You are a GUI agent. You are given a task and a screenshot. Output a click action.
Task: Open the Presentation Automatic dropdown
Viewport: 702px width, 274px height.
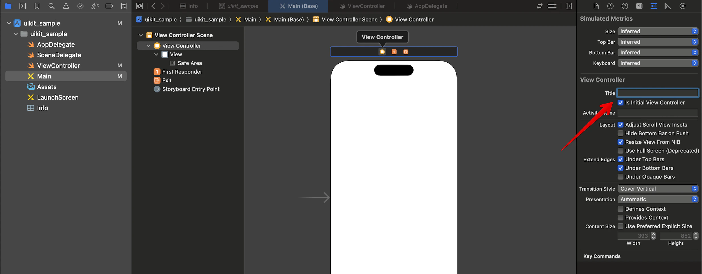pyautogui.click(x=658, y=199)
